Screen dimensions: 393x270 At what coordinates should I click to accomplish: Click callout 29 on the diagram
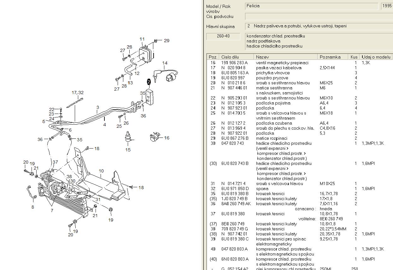pos(167,41)
